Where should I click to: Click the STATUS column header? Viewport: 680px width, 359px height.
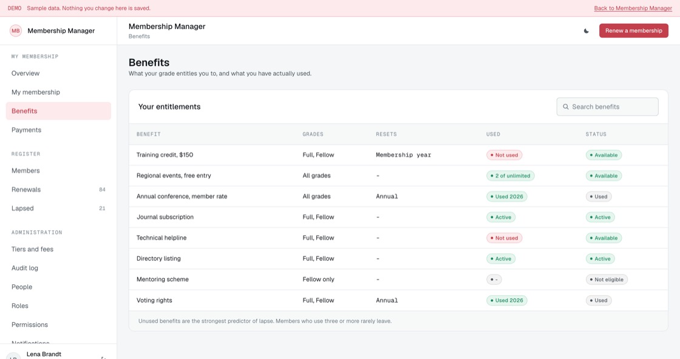pyautogui.click(x=596, y=134)
